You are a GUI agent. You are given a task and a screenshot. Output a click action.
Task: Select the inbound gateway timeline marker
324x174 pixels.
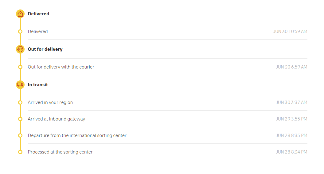20,119
